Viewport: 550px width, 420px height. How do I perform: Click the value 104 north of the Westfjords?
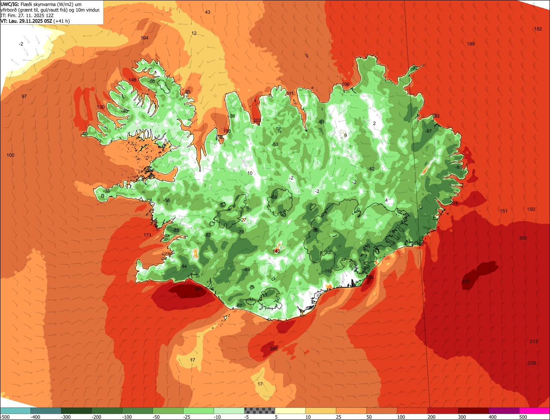144,38
